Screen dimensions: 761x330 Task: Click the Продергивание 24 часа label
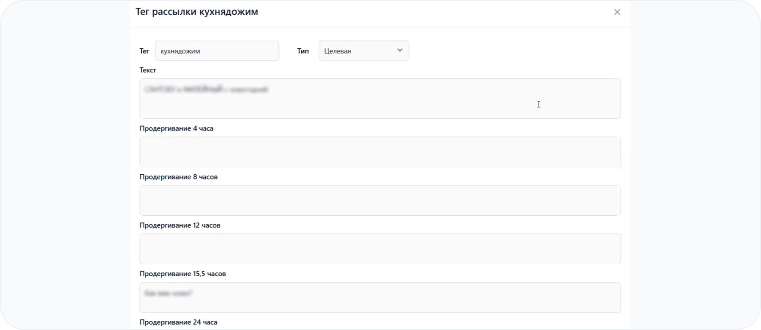[178, 322]
